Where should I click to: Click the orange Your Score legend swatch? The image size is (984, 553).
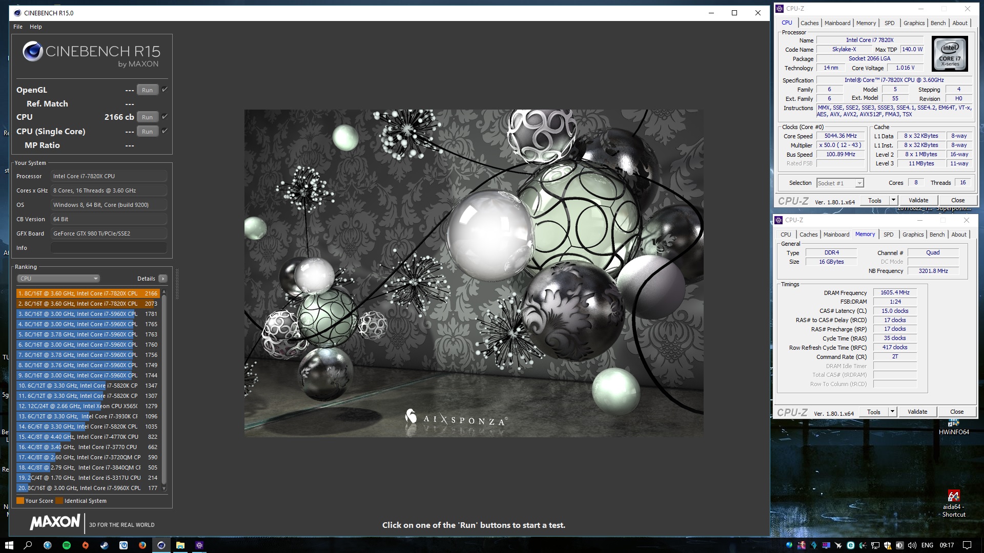tap(20, 501)
